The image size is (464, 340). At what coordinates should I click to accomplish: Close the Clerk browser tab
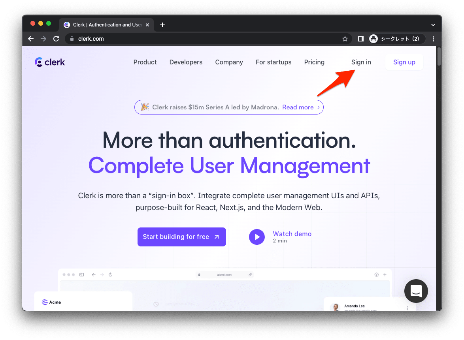click(x=147, y=25)
